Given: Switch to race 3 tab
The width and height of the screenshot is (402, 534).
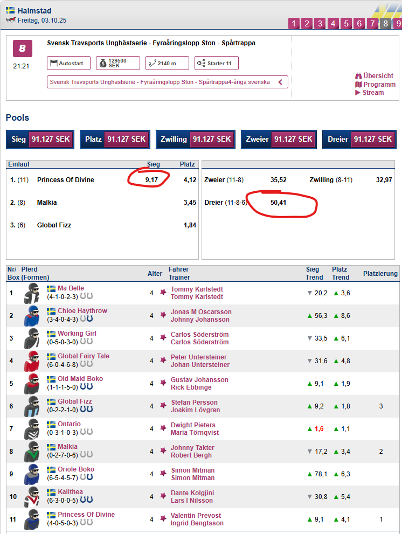Looking at the screenshot, I should pos(320,23).
